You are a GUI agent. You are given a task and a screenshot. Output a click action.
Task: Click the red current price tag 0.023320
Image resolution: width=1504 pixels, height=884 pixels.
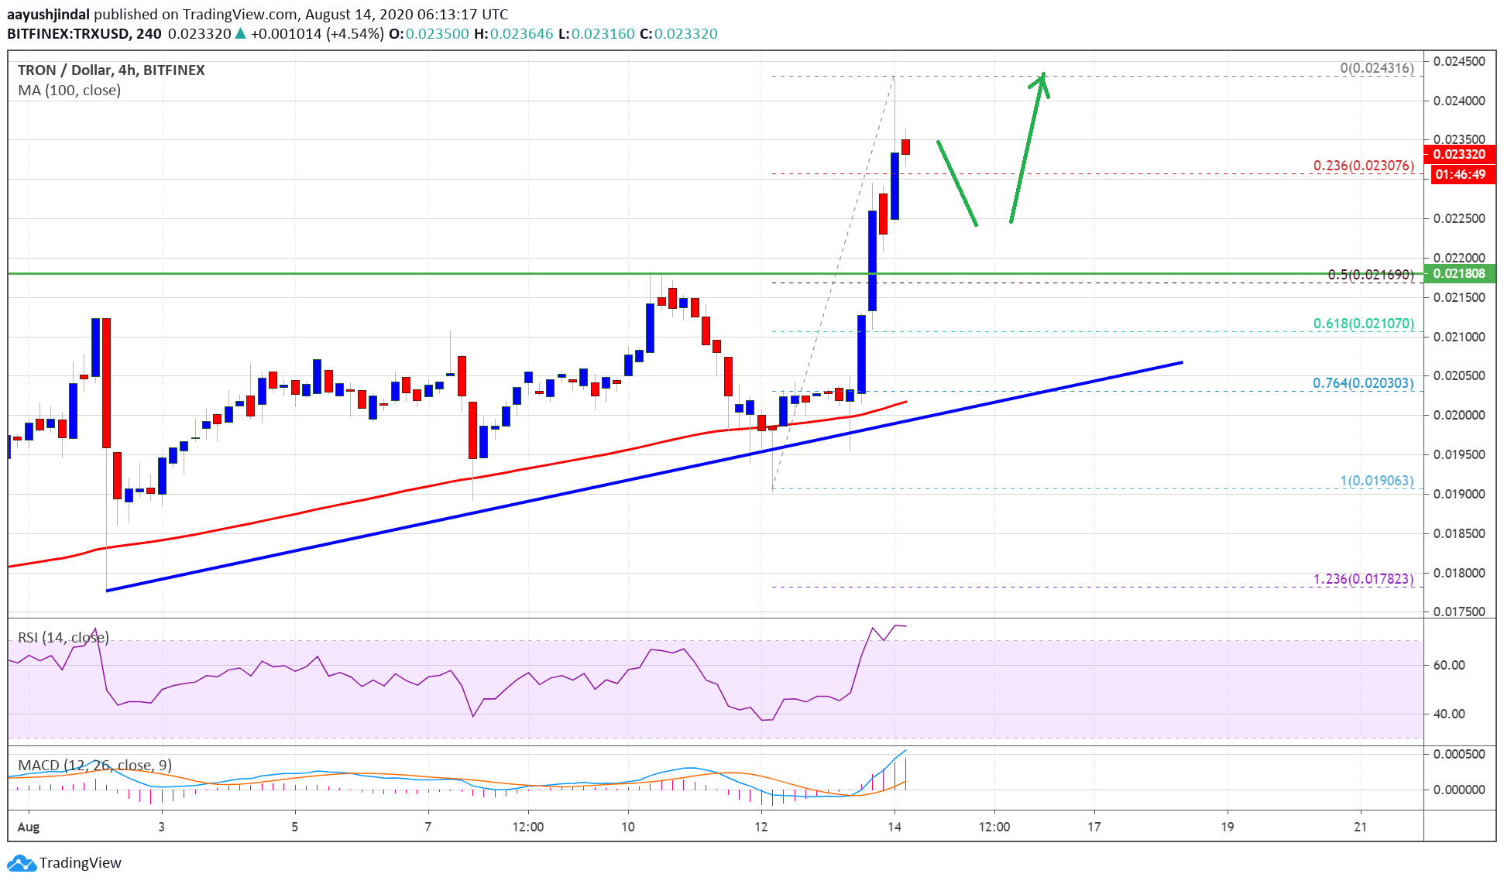[1459, 155]
